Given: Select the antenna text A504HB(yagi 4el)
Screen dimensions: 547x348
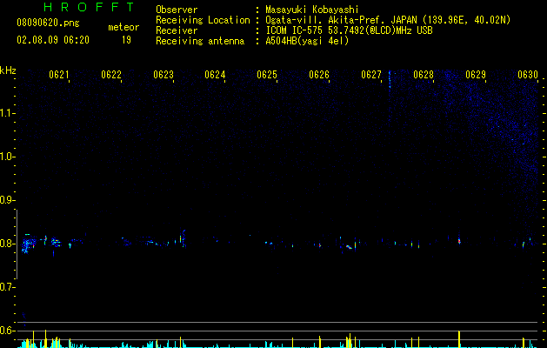Looking at the screenshot, I should click(307, 41).
